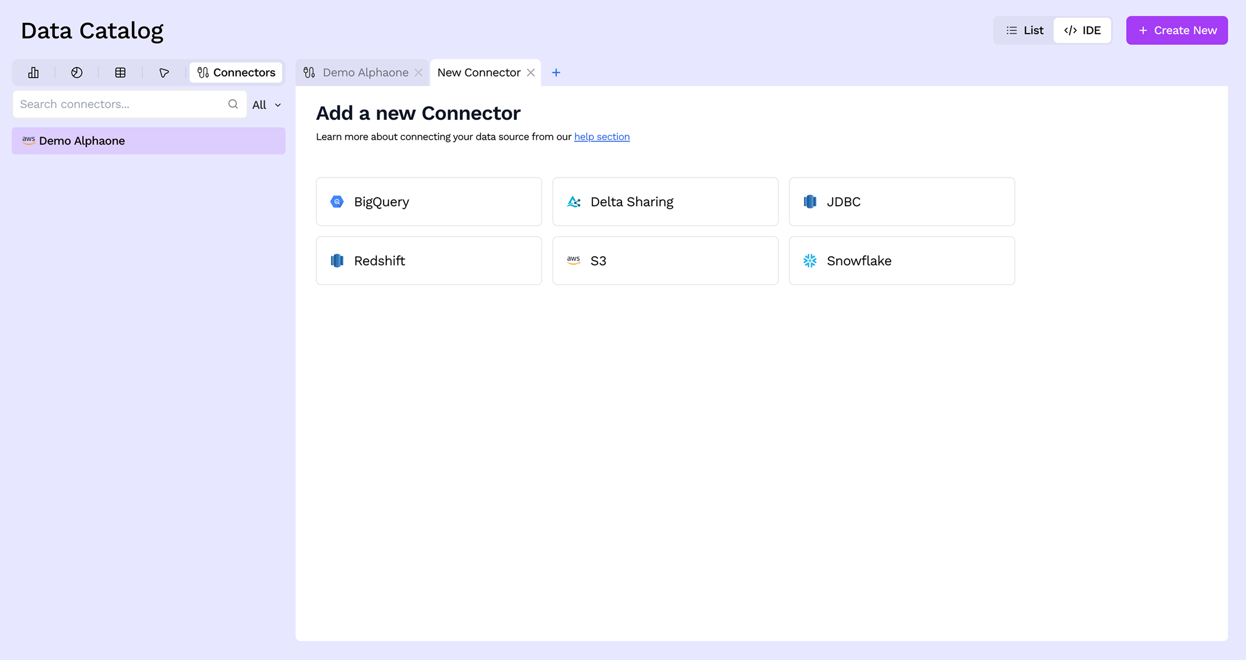Toggle the Connectors sidebar filter button
Viewport: 1246px width, 660px height.
coord(235,72)
